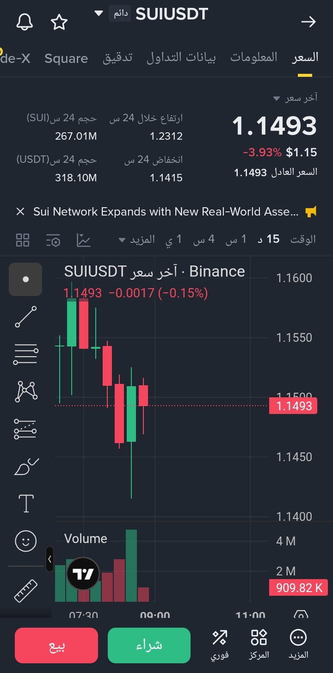
Task: Open price alerts bell icon
Action: pos(25,22)
